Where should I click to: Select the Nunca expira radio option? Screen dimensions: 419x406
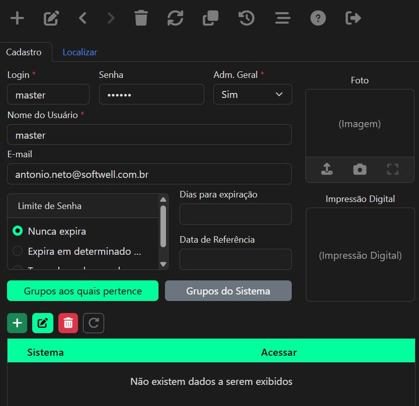(18, 231)
